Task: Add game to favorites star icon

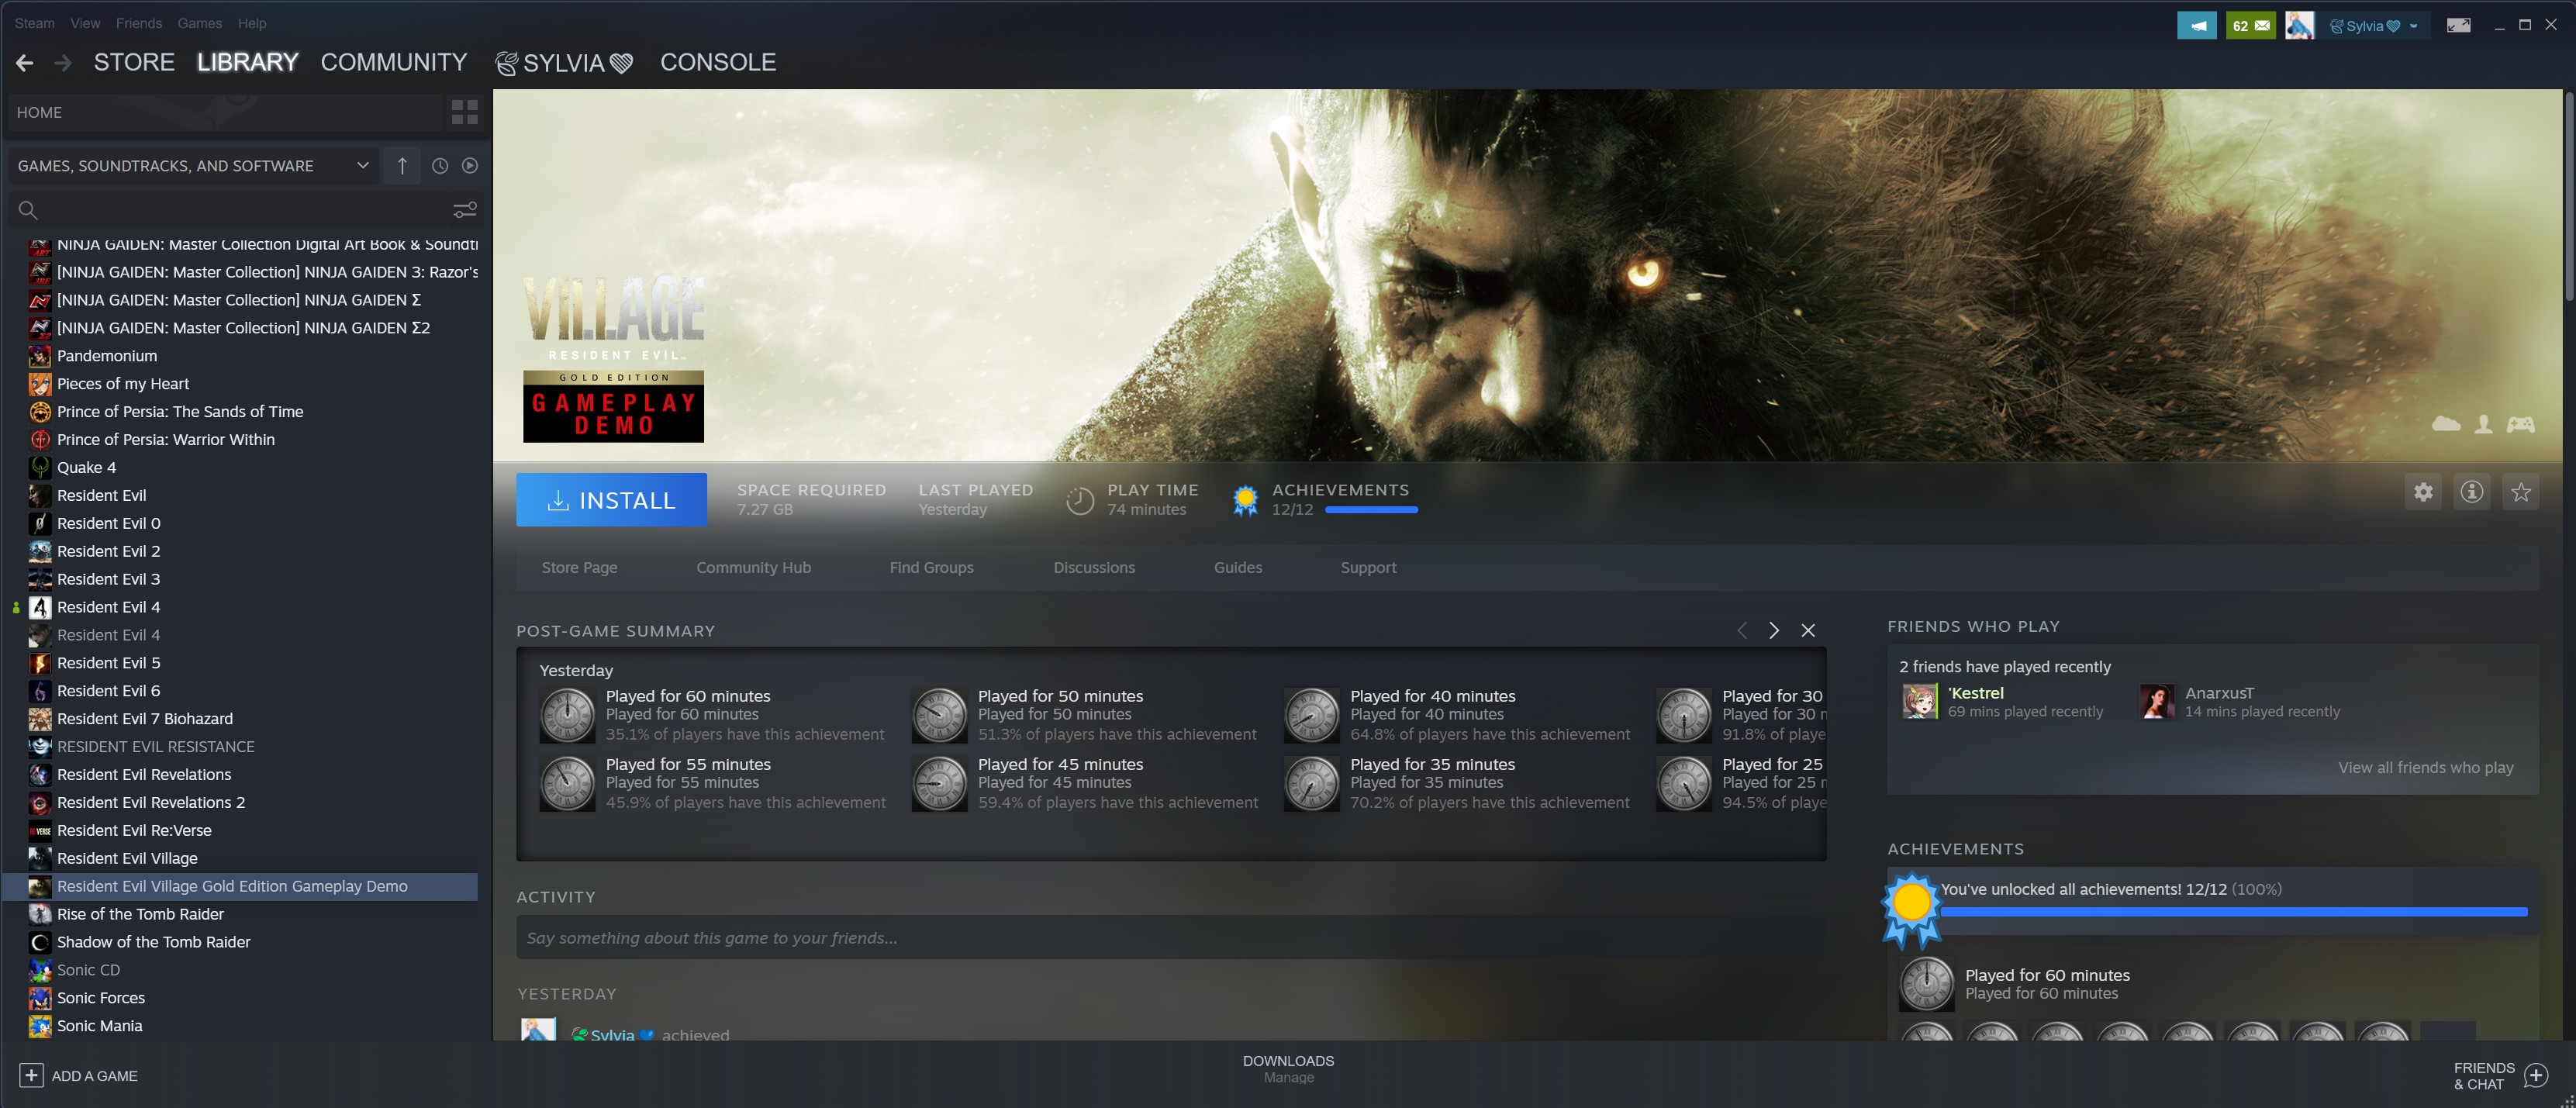Action: coord(2520,492)
